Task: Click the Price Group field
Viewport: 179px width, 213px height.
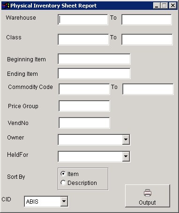Action: tap(84, 106)
